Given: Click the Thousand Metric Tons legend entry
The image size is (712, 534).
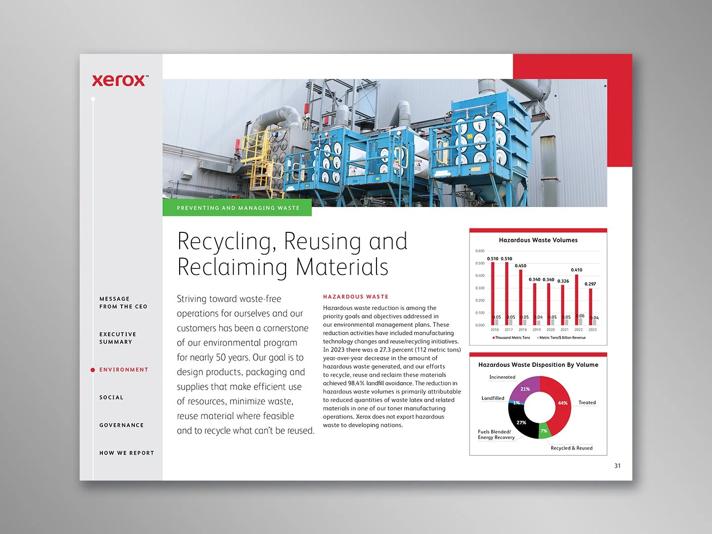Looking at the screenshot, I should [511, 338].
